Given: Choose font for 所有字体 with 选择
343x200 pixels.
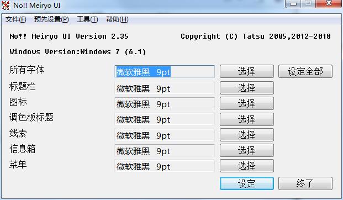Looking at the screenshot, I should tap(247, 71).
